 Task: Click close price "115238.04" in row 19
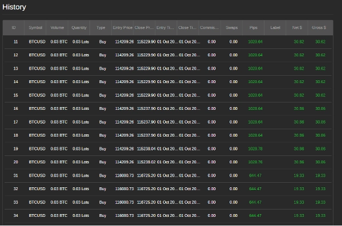coord(146,149)
